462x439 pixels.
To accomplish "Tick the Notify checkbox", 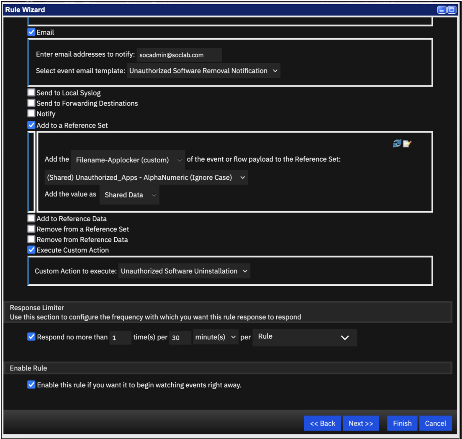I will pyautogui.click(x=31, y=113).
